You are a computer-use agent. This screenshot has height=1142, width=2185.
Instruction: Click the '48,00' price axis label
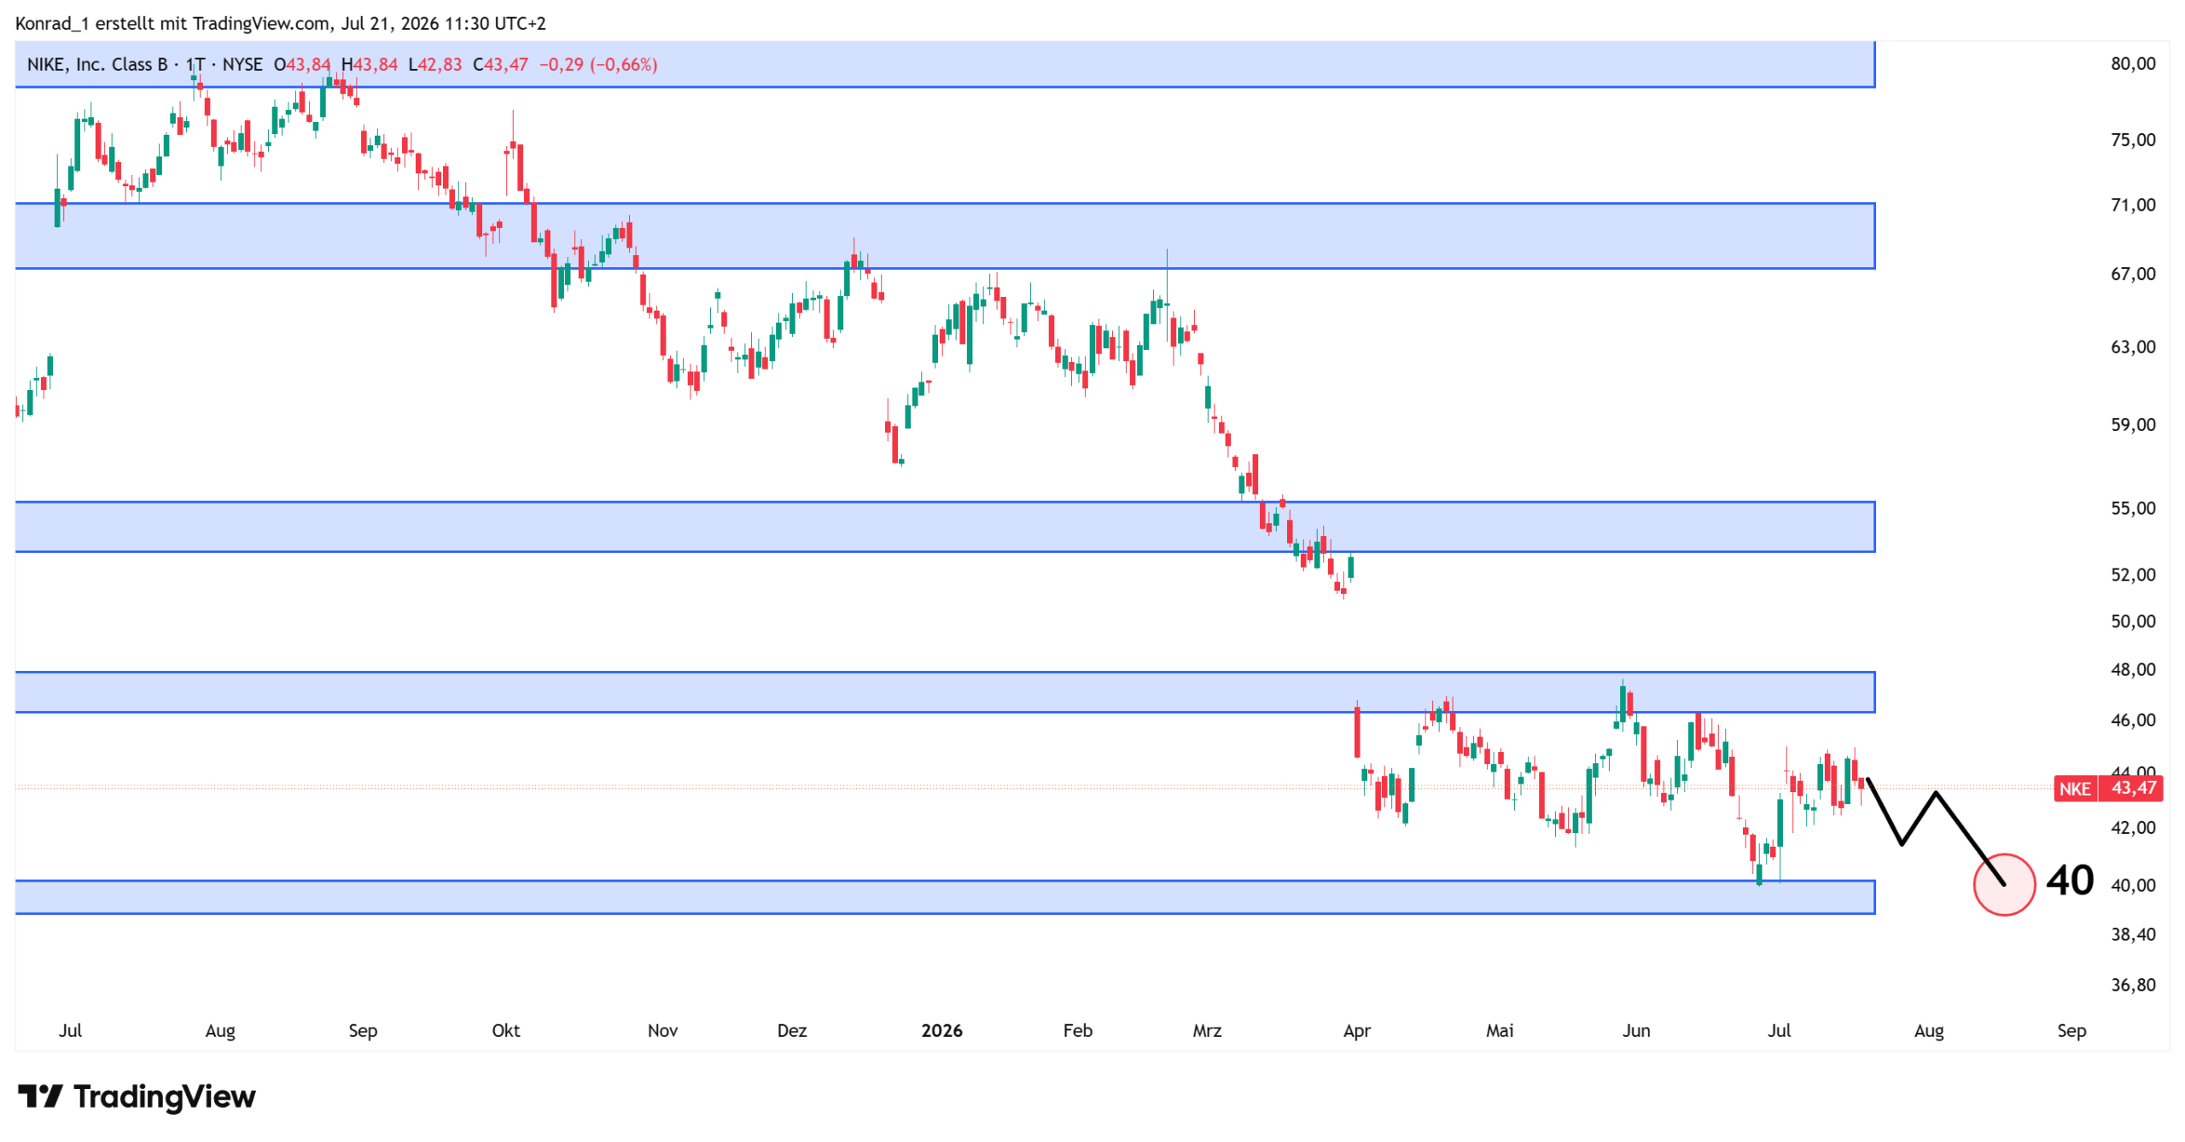click(x=2133, y=670)
